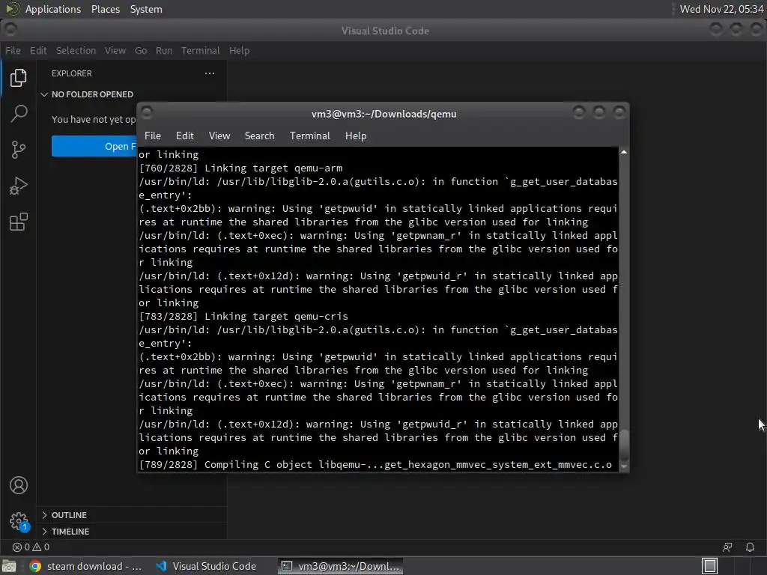Switch to Visual Studio Code taskbar entry
This screenshot has width=767, height=575.
(x=207, y=566)
